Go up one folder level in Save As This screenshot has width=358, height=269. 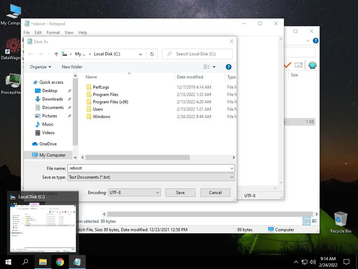click(56, 54)
